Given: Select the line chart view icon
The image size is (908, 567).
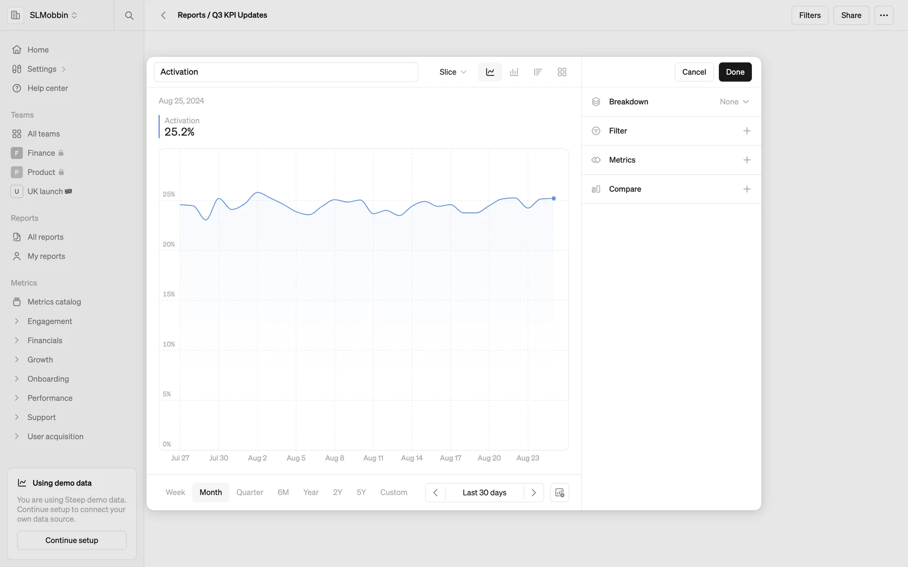Looking at the screenshot, I should click(x=490, y=72).
